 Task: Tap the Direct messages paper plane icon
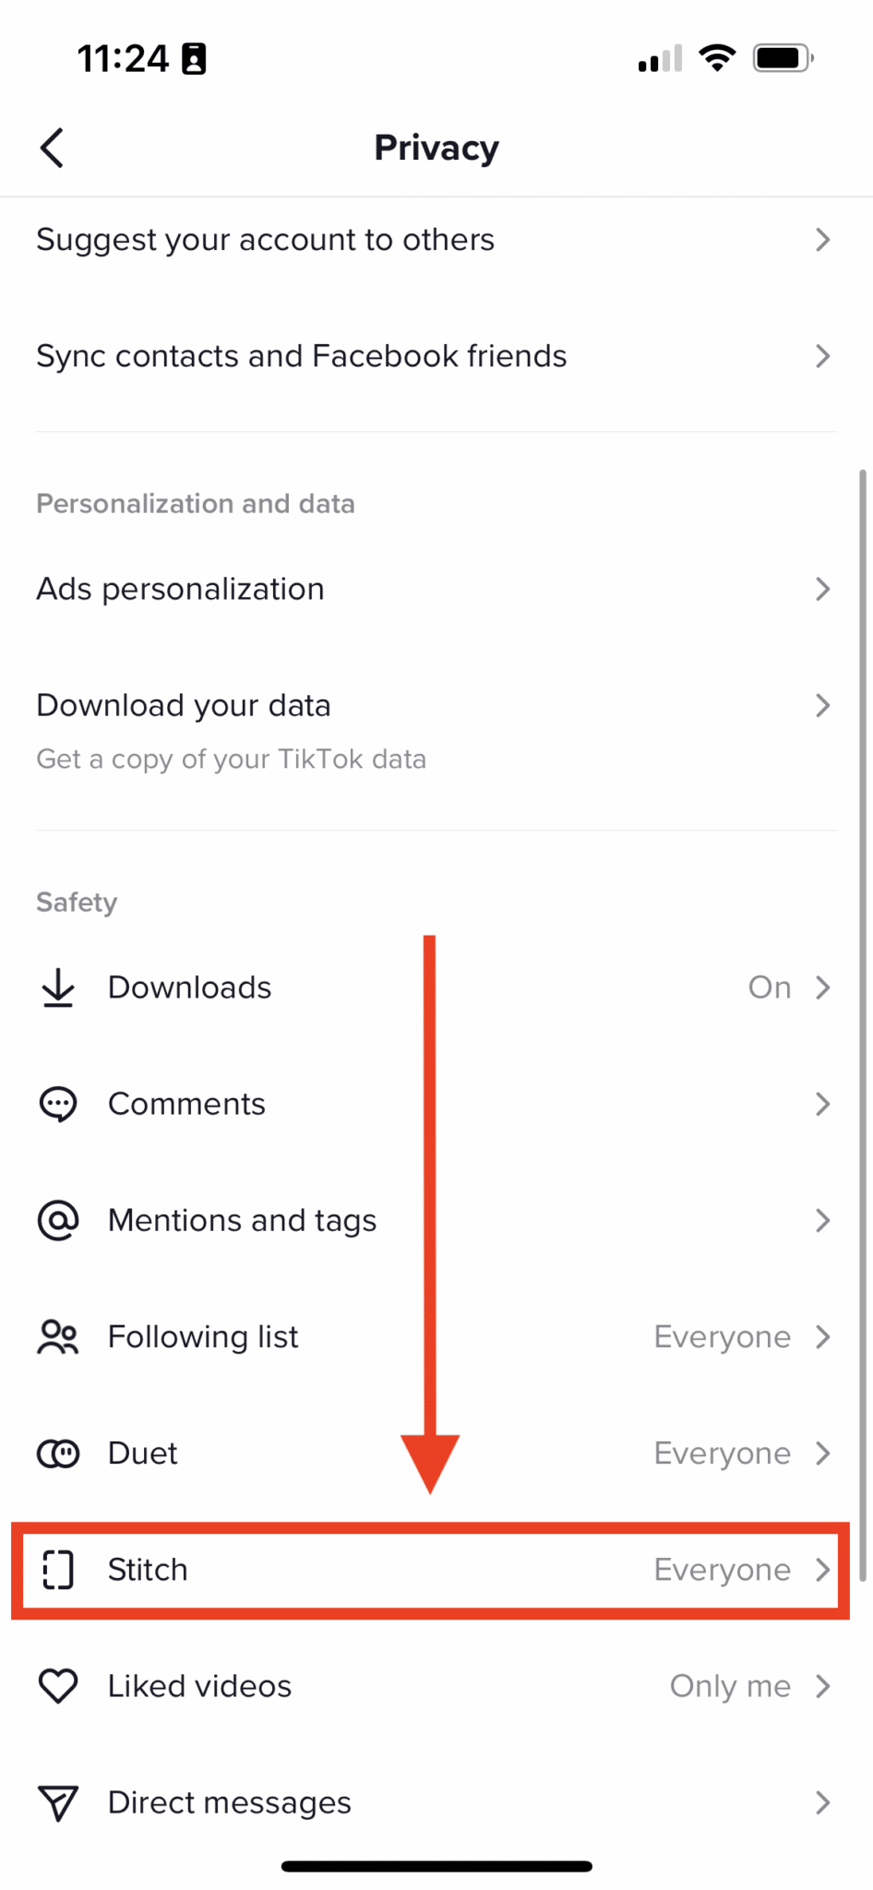point(58,1802)
